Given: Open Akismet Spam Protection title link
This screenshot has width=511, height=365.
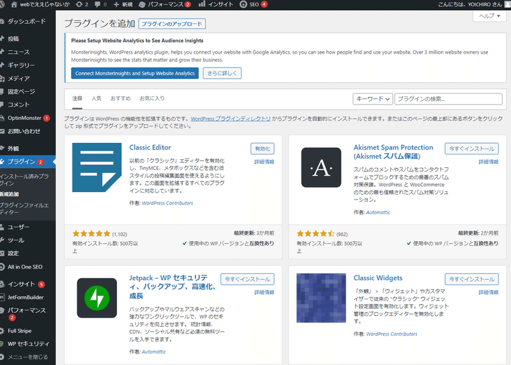Looking at the screenshot, I should pyautogui.click(x=393, y=152).
